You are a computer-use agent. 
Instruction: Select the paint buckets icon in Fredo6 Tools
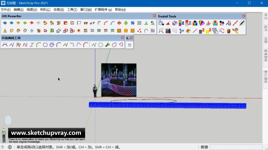[x=168, y=31]
